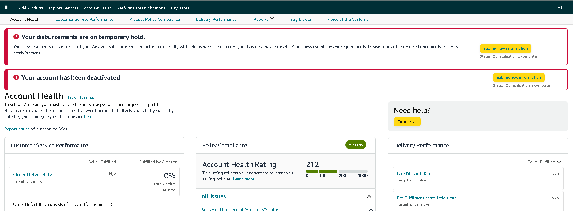The width and height of the screenshot is (573, 211).
Task: Switch to Eligibilities tab
Action: pos(301,19)
